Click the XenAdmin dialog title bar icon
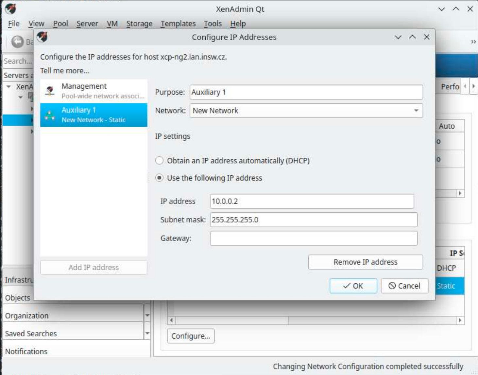The image size is (478, 375). [x=42, y=37]
